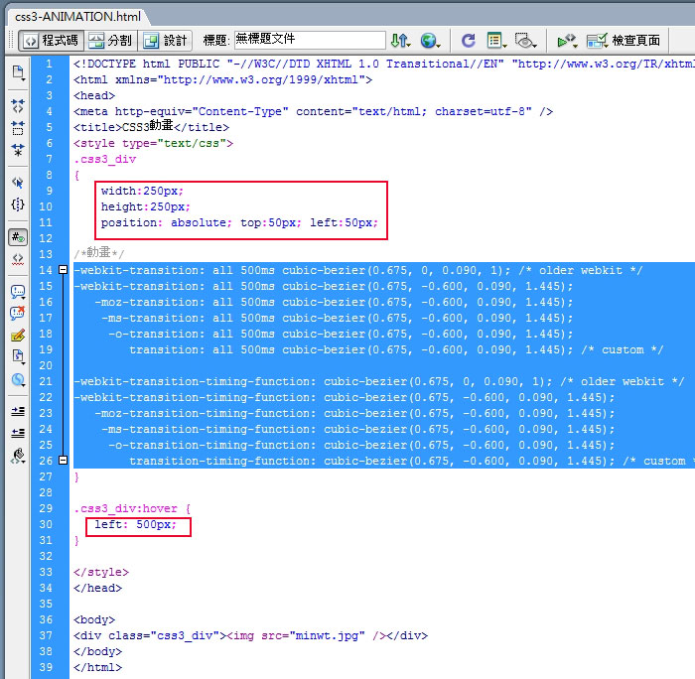Screen dimensions: 695x679
Task: Collapse the code fold marker at line 14
Action: [x=63, y=269]
